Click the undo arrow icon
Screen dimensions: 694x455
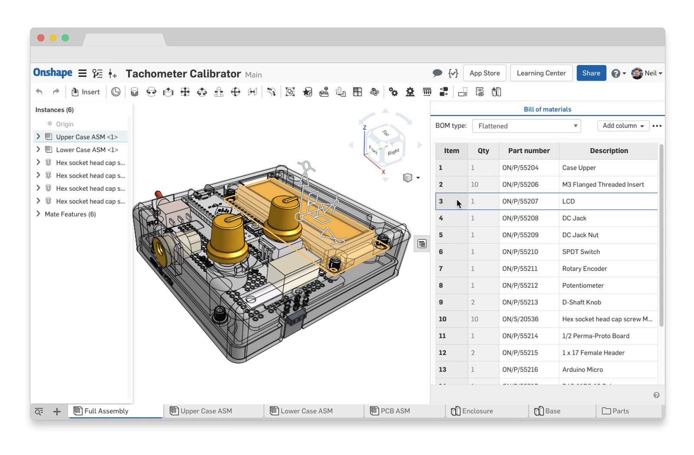[39, 92]
